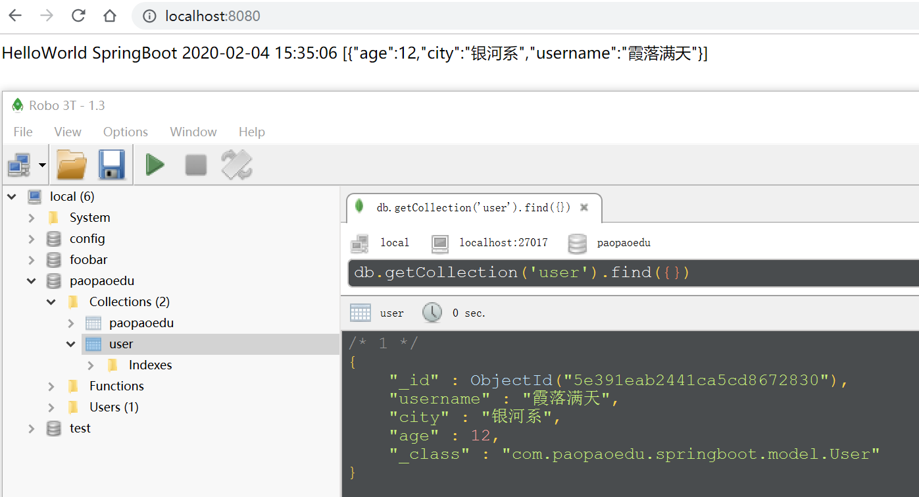Screen dimensions: 919x497
Task: Click the Save floppy disk icon
Action: 112,165
